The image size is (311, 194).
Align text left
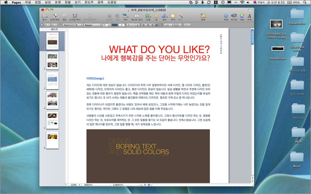pyautogui.click(x=143, y=25)
